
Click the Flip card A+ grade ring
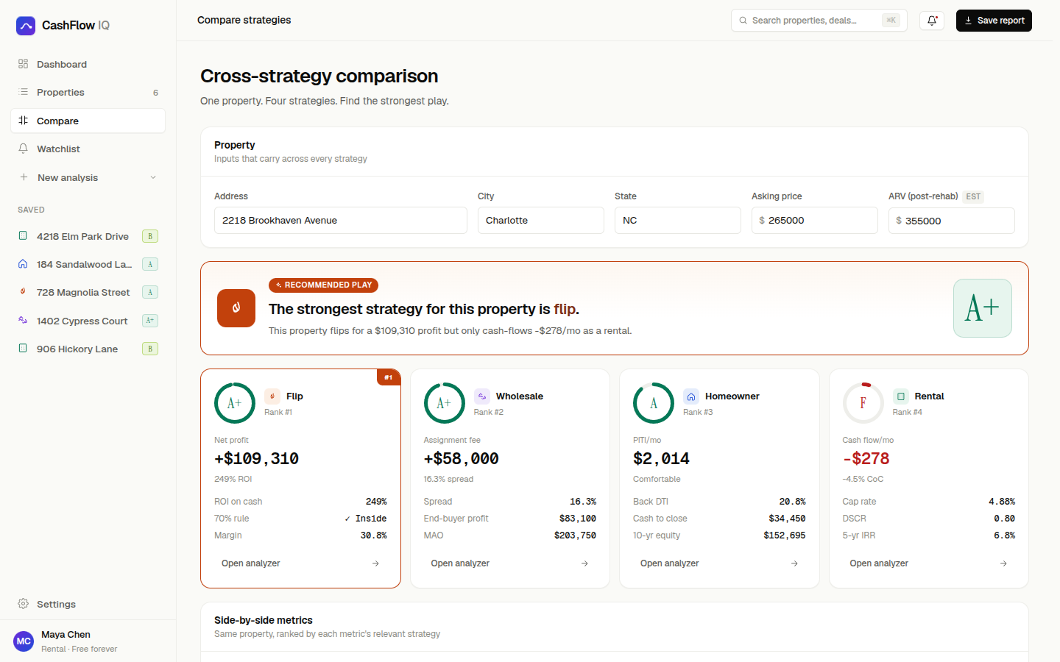235,403
